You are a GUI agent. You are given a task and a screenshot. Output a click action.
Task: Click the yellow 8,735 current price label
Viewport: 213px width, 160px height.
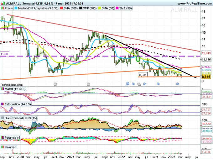coord(206,77)
